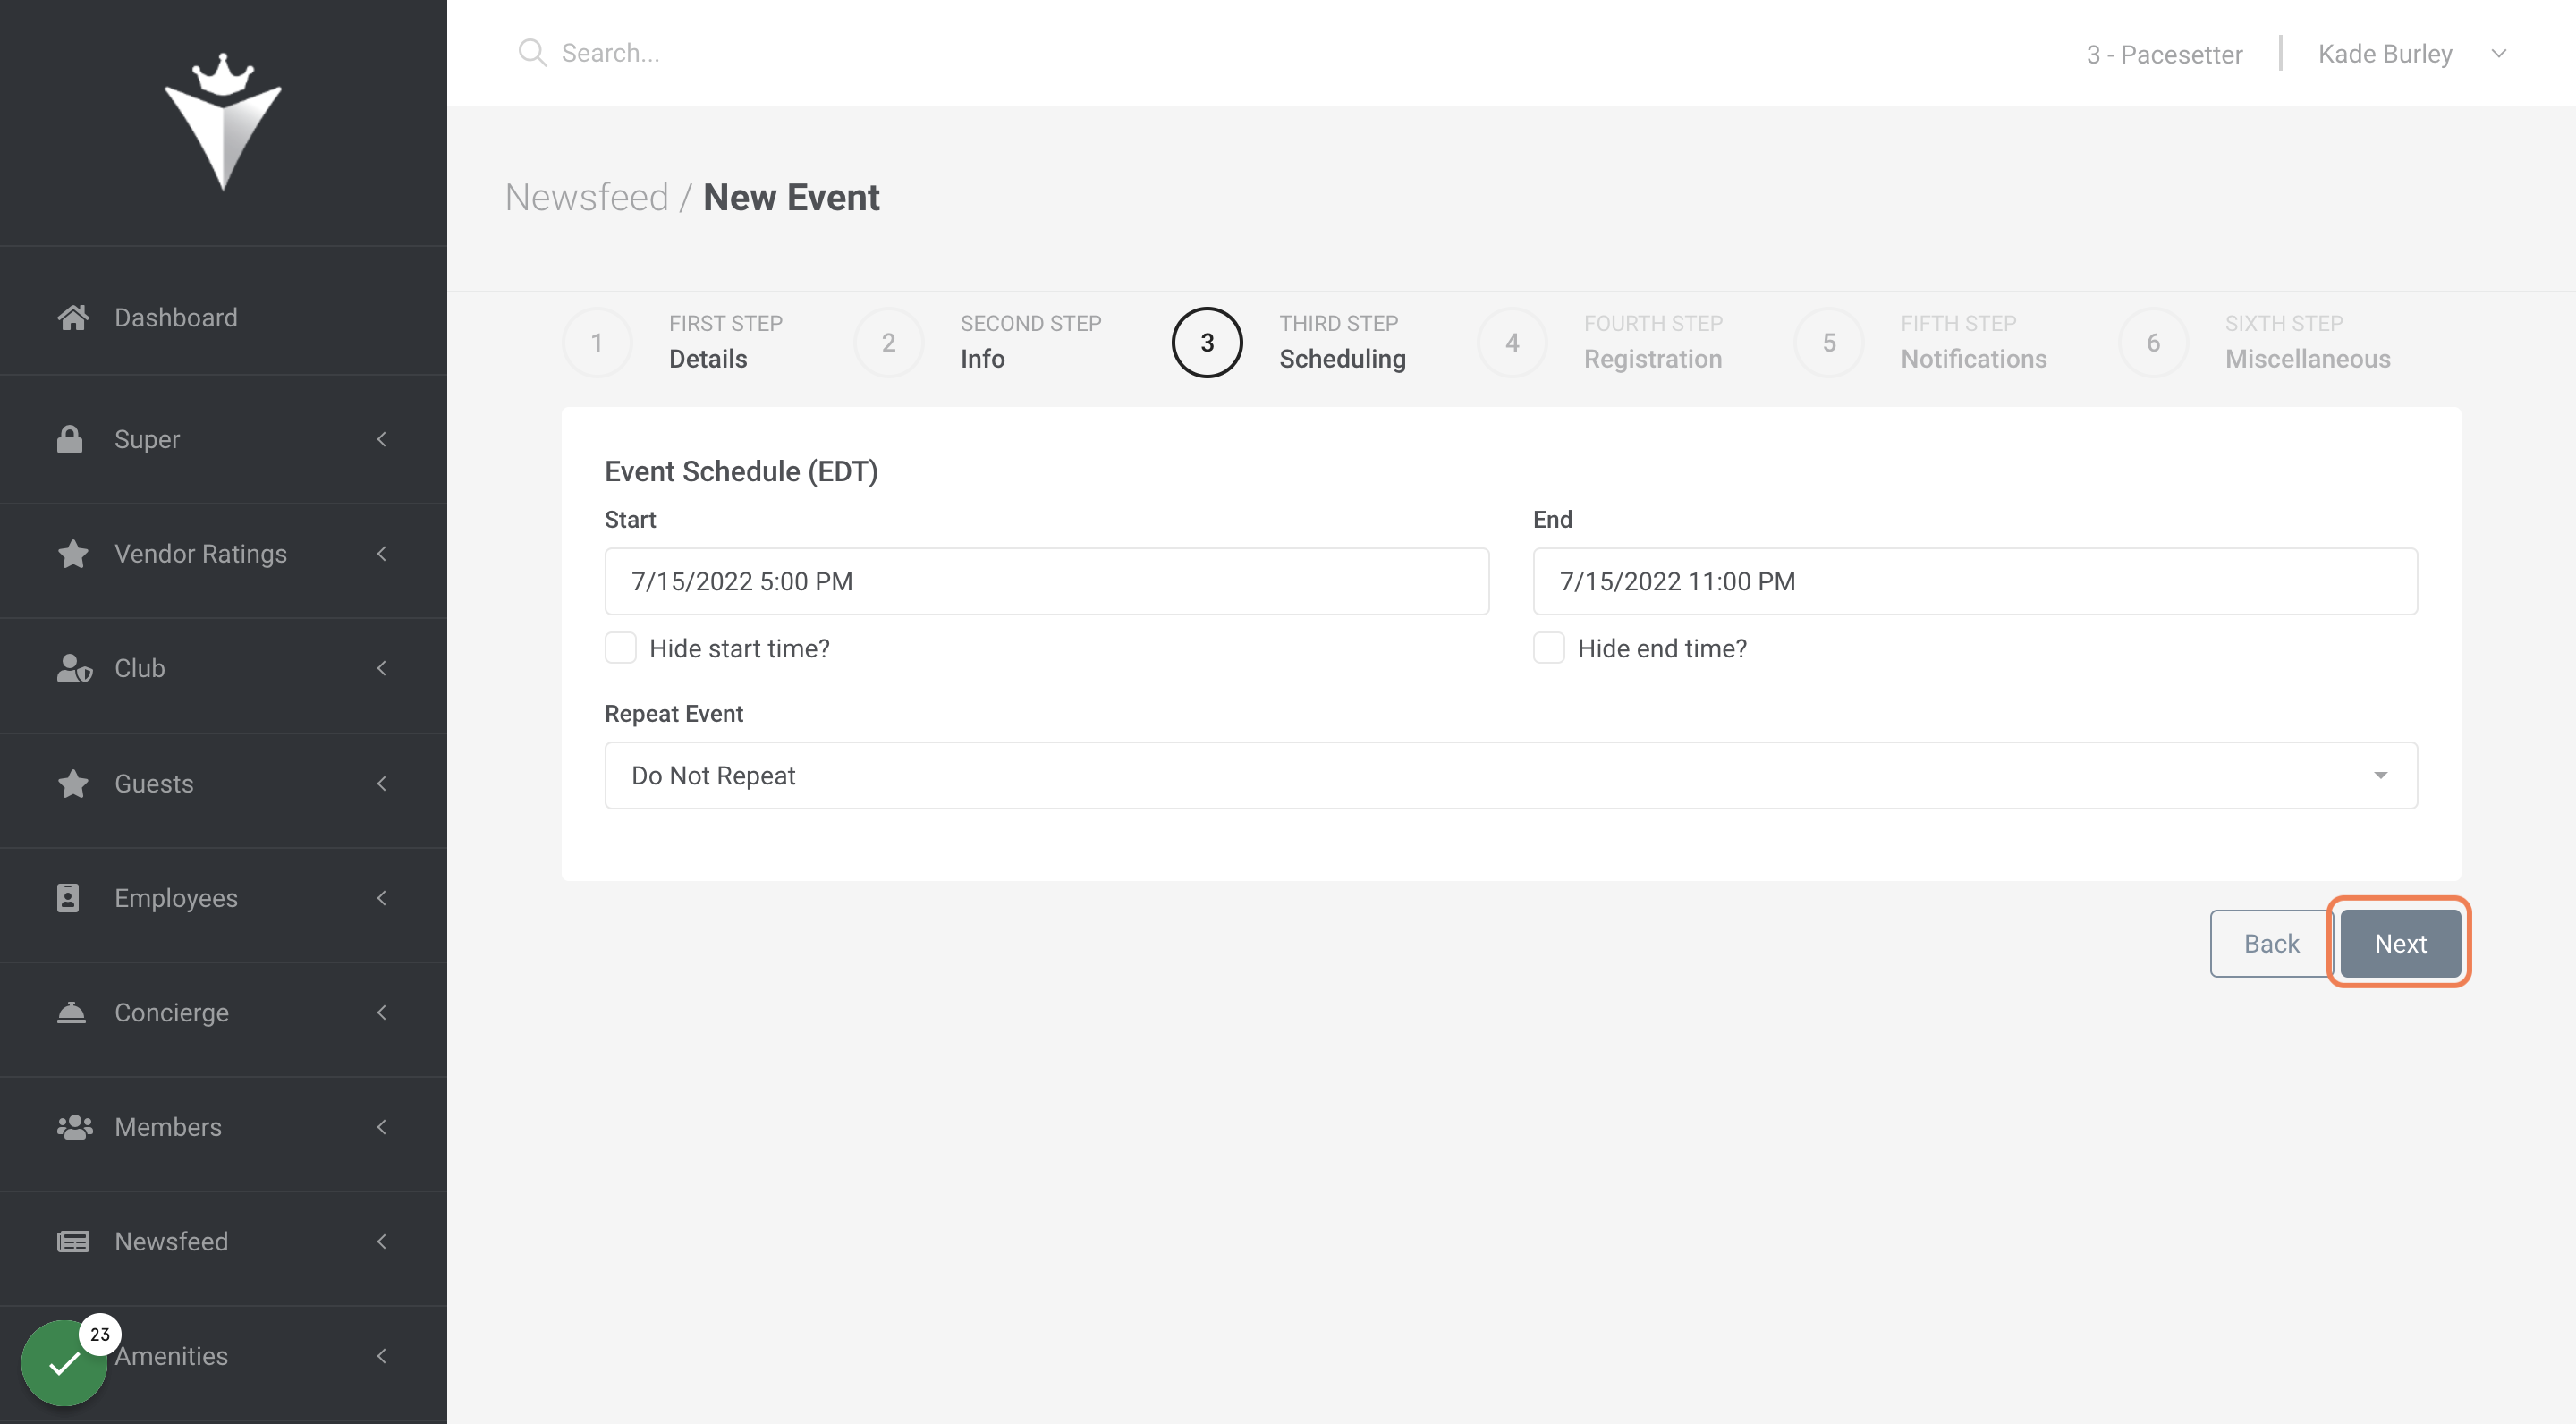The width and height of the screenshot is (2576, 1424).
Task: Click the Club user-shield icon
Action: [x=74, y=668]
